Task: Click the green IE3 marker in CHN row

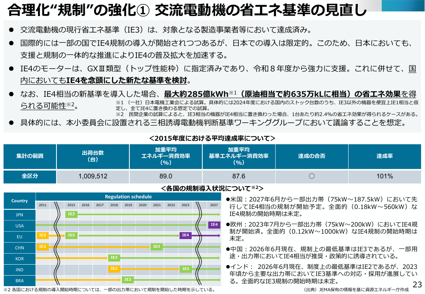Action: (156, 247)
